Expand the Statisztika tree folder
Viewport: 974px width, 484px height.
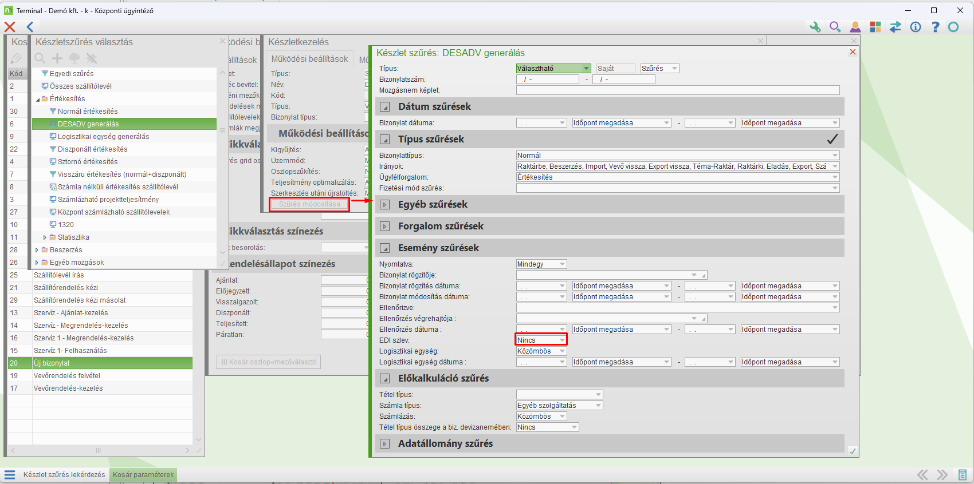(45, 237)
